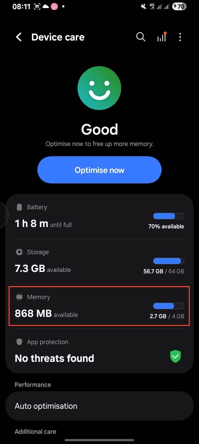Tap the green checkmark shield
The image size is (199, 444).
coord(175,356)
